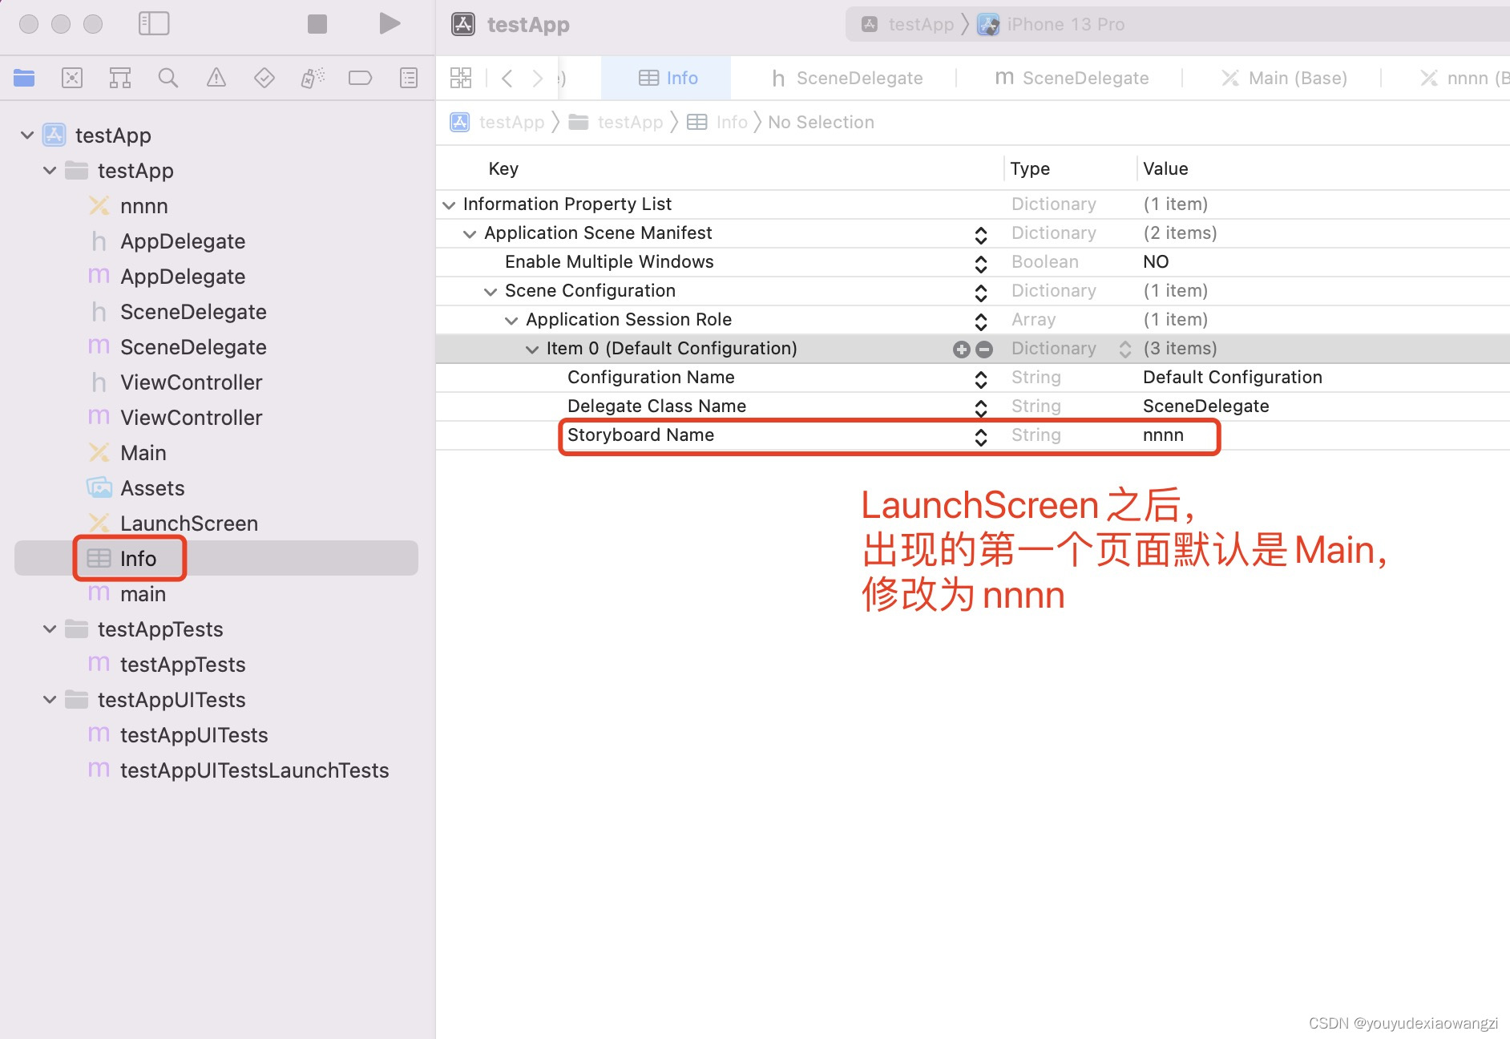The width and height of the screenshot is (1510, 1039).
Task: Edit Enable Multiple Windows value NO
Action: 1156,262
